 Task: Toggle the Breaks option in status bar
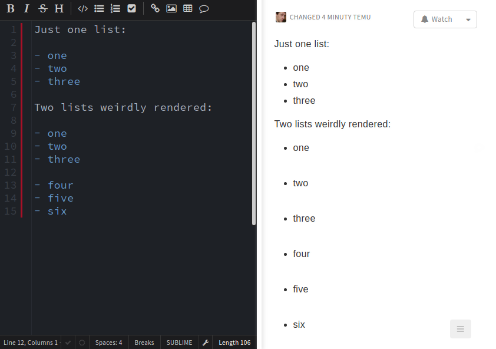[144, 343]
